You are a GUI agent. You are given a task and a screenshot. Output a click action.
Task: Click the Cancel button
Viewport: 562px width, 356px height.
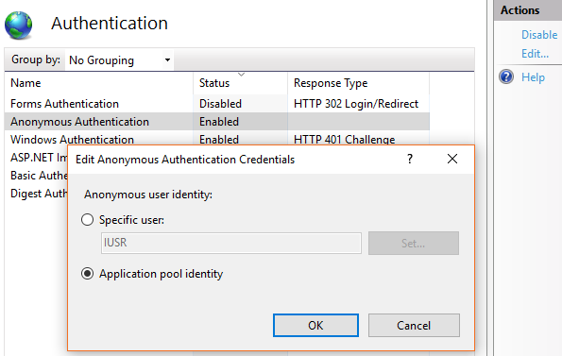tap(414, 325)
